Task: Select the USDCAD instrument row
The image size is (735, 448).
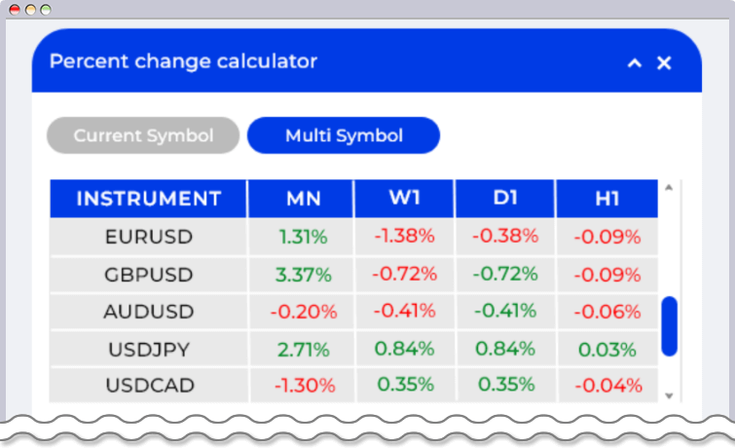Action: (x=149, y=386)
